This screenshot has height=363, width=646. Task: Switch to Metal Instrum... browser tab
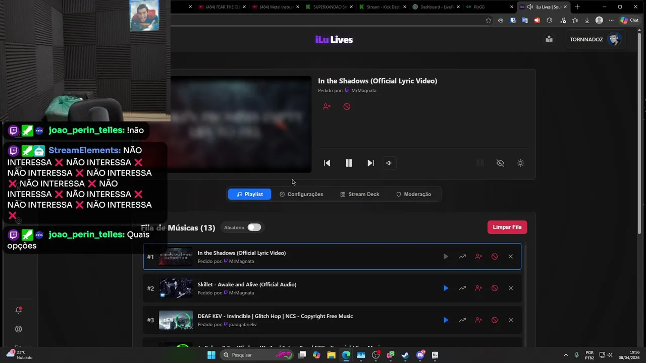tap(276, 7)
